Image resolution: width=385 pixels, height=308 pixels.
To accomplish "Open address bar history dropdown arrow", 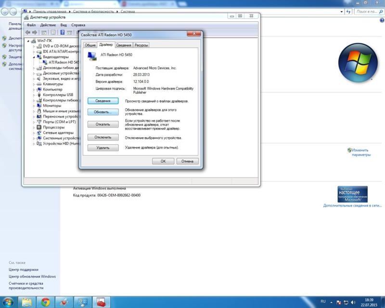I will 342,12.
